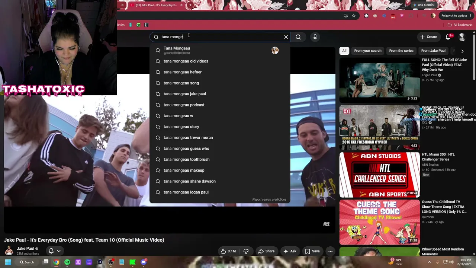476x268 pixels.
Task: Pick the tana mongeau guess who suggestion
Action: click(220, 149)
